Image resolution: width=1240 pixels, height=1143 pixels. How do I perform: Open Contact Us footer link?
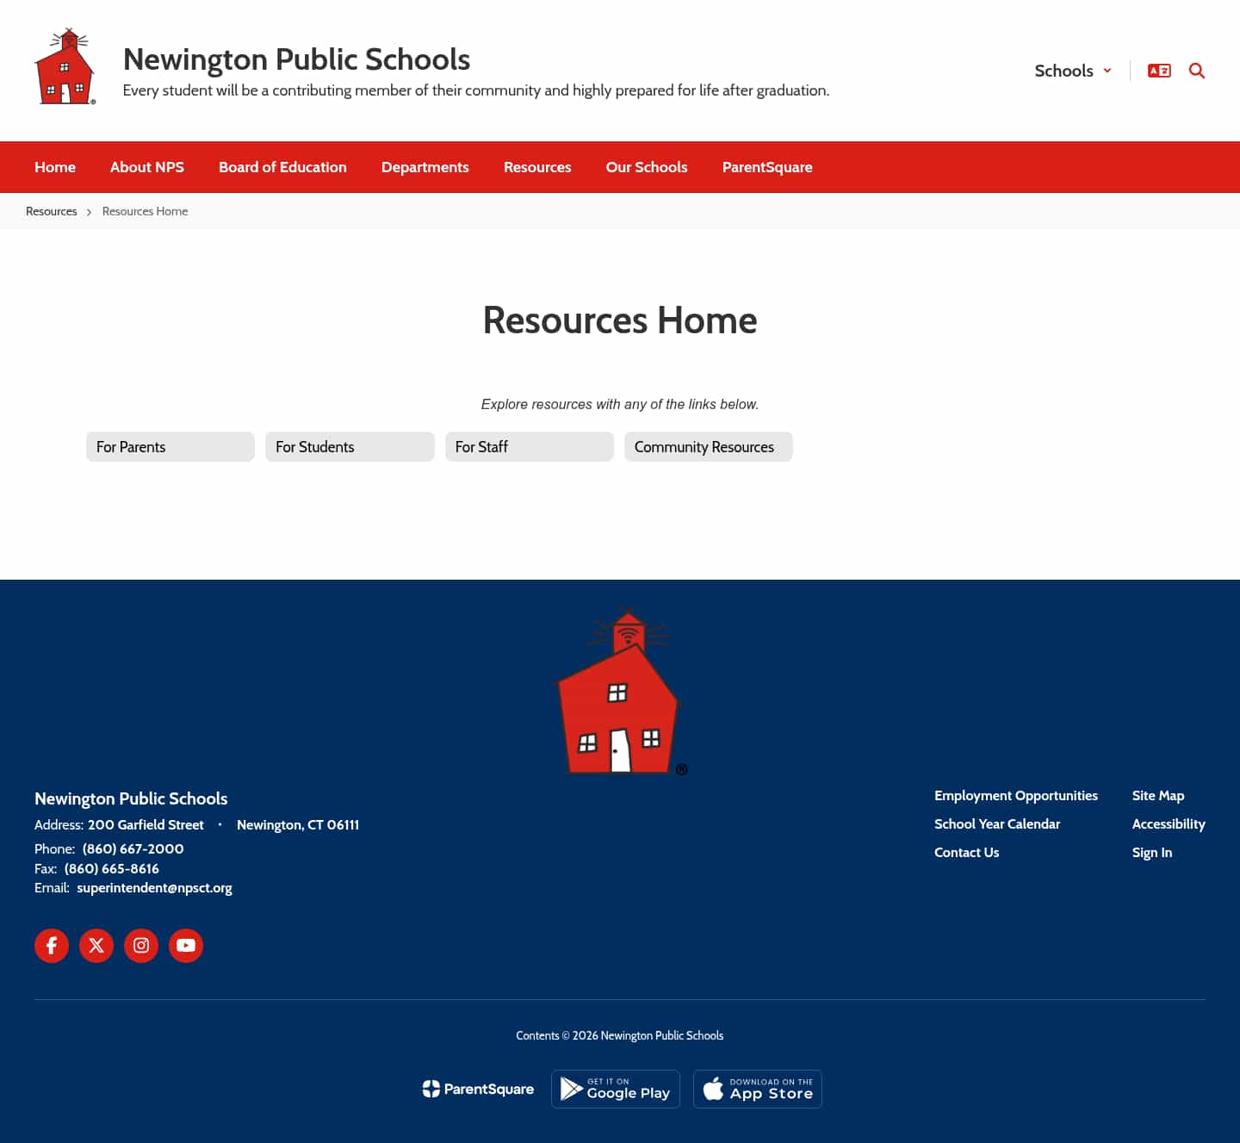pos(967,853)
